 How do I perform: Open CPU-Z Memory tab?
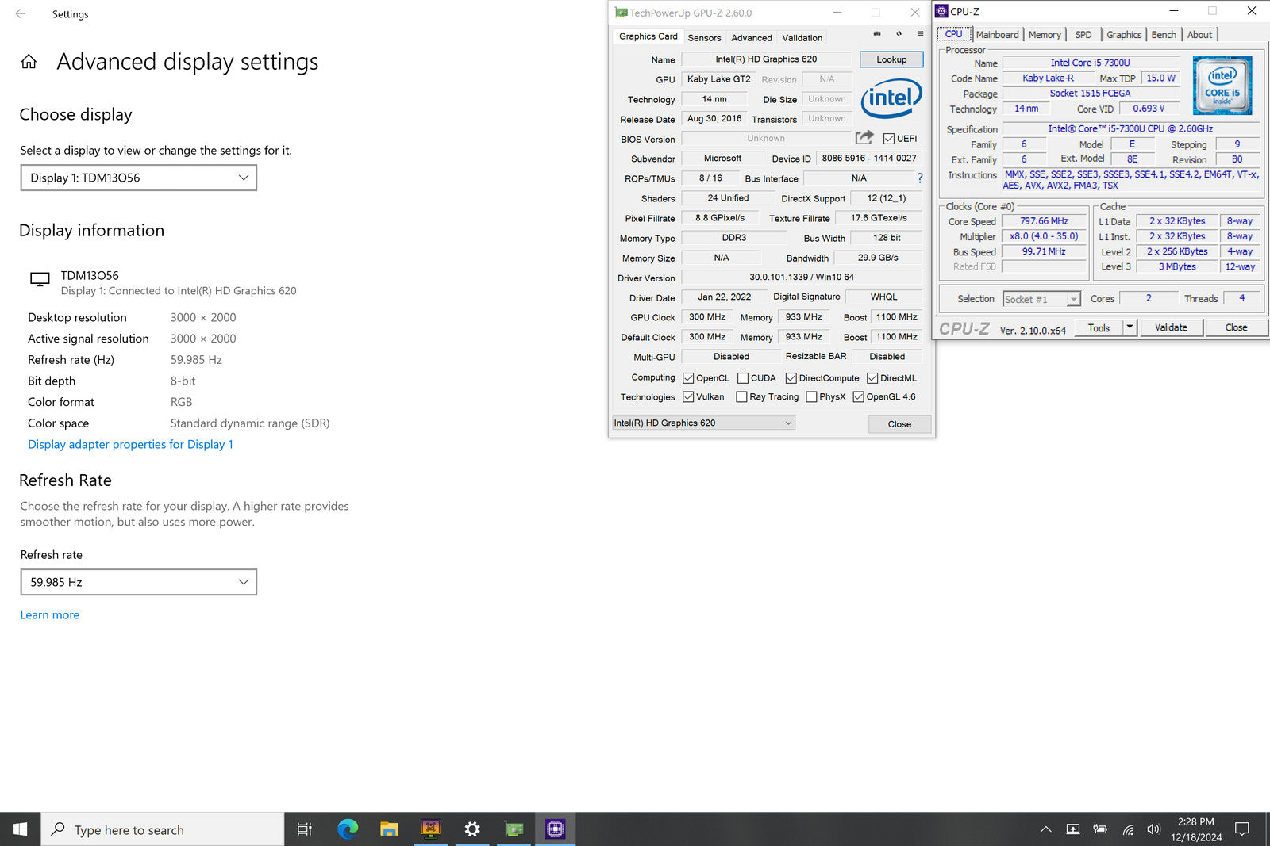[x=1045, y=34]
